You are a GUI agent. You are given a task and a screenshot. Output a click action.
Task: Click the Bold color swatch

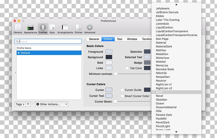(x=109, y=62)
